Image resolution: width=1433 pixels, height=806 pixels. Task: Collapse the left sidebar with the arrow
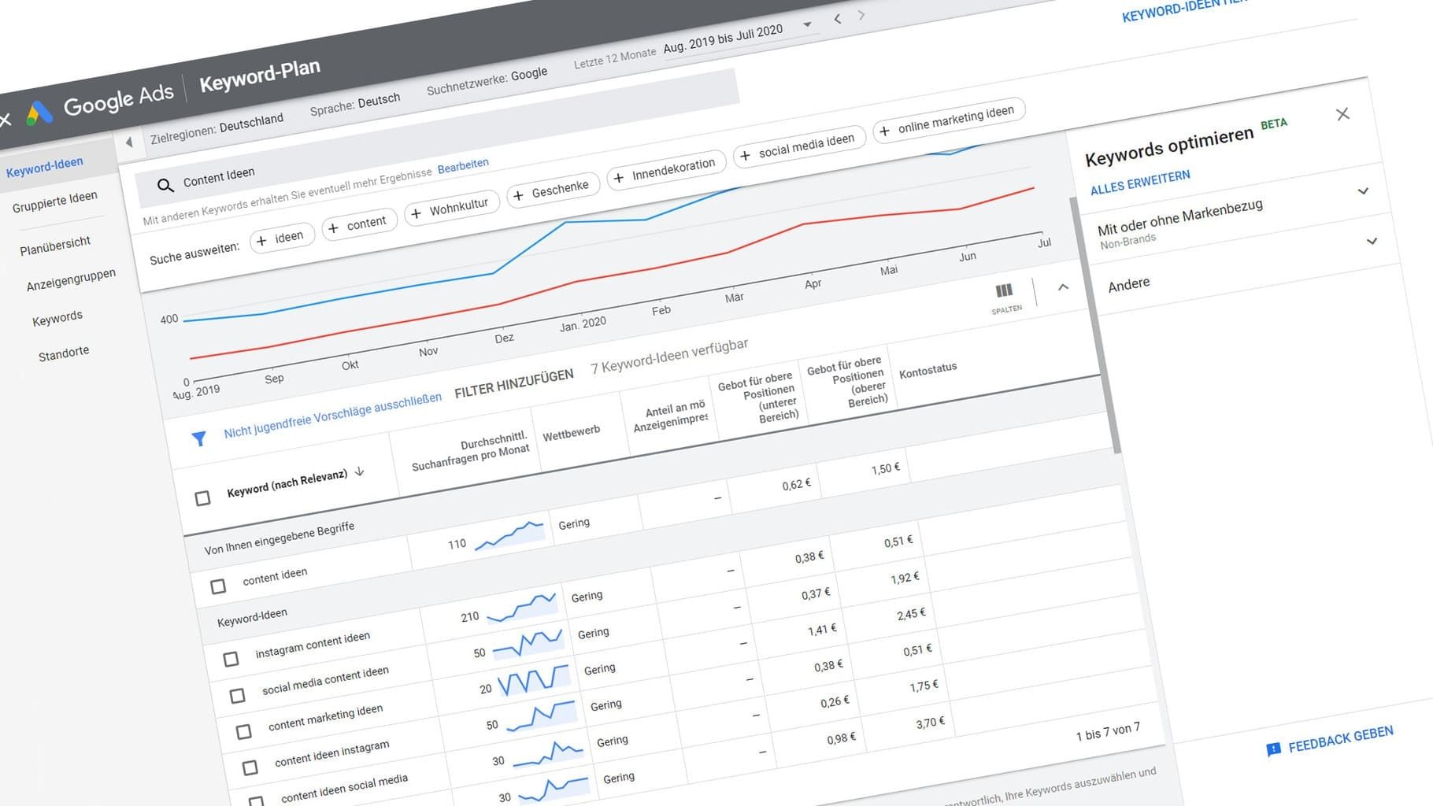129,142
